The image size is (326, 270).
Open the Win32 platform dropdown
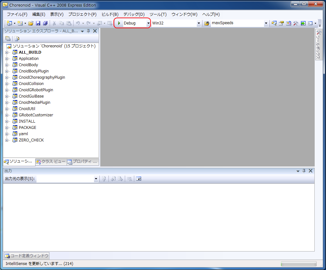pos(199,23)
